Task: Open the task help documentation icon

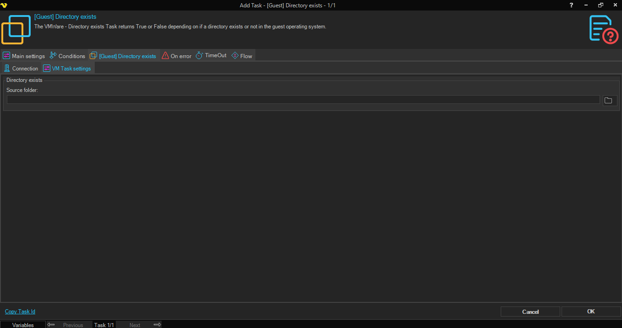Action: [603, 29]
